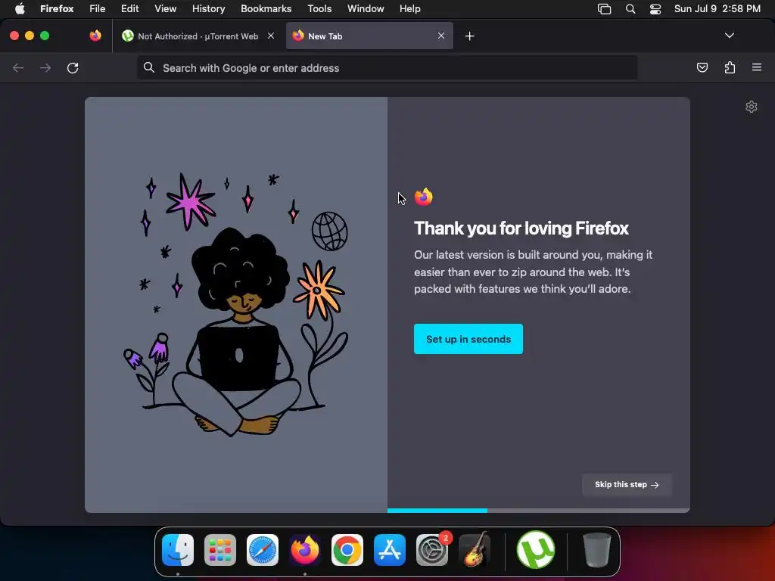Open Launchpad from the Dock
This screenshot has width=775, height=581.
pyautogui.click(x=220, y=550)
